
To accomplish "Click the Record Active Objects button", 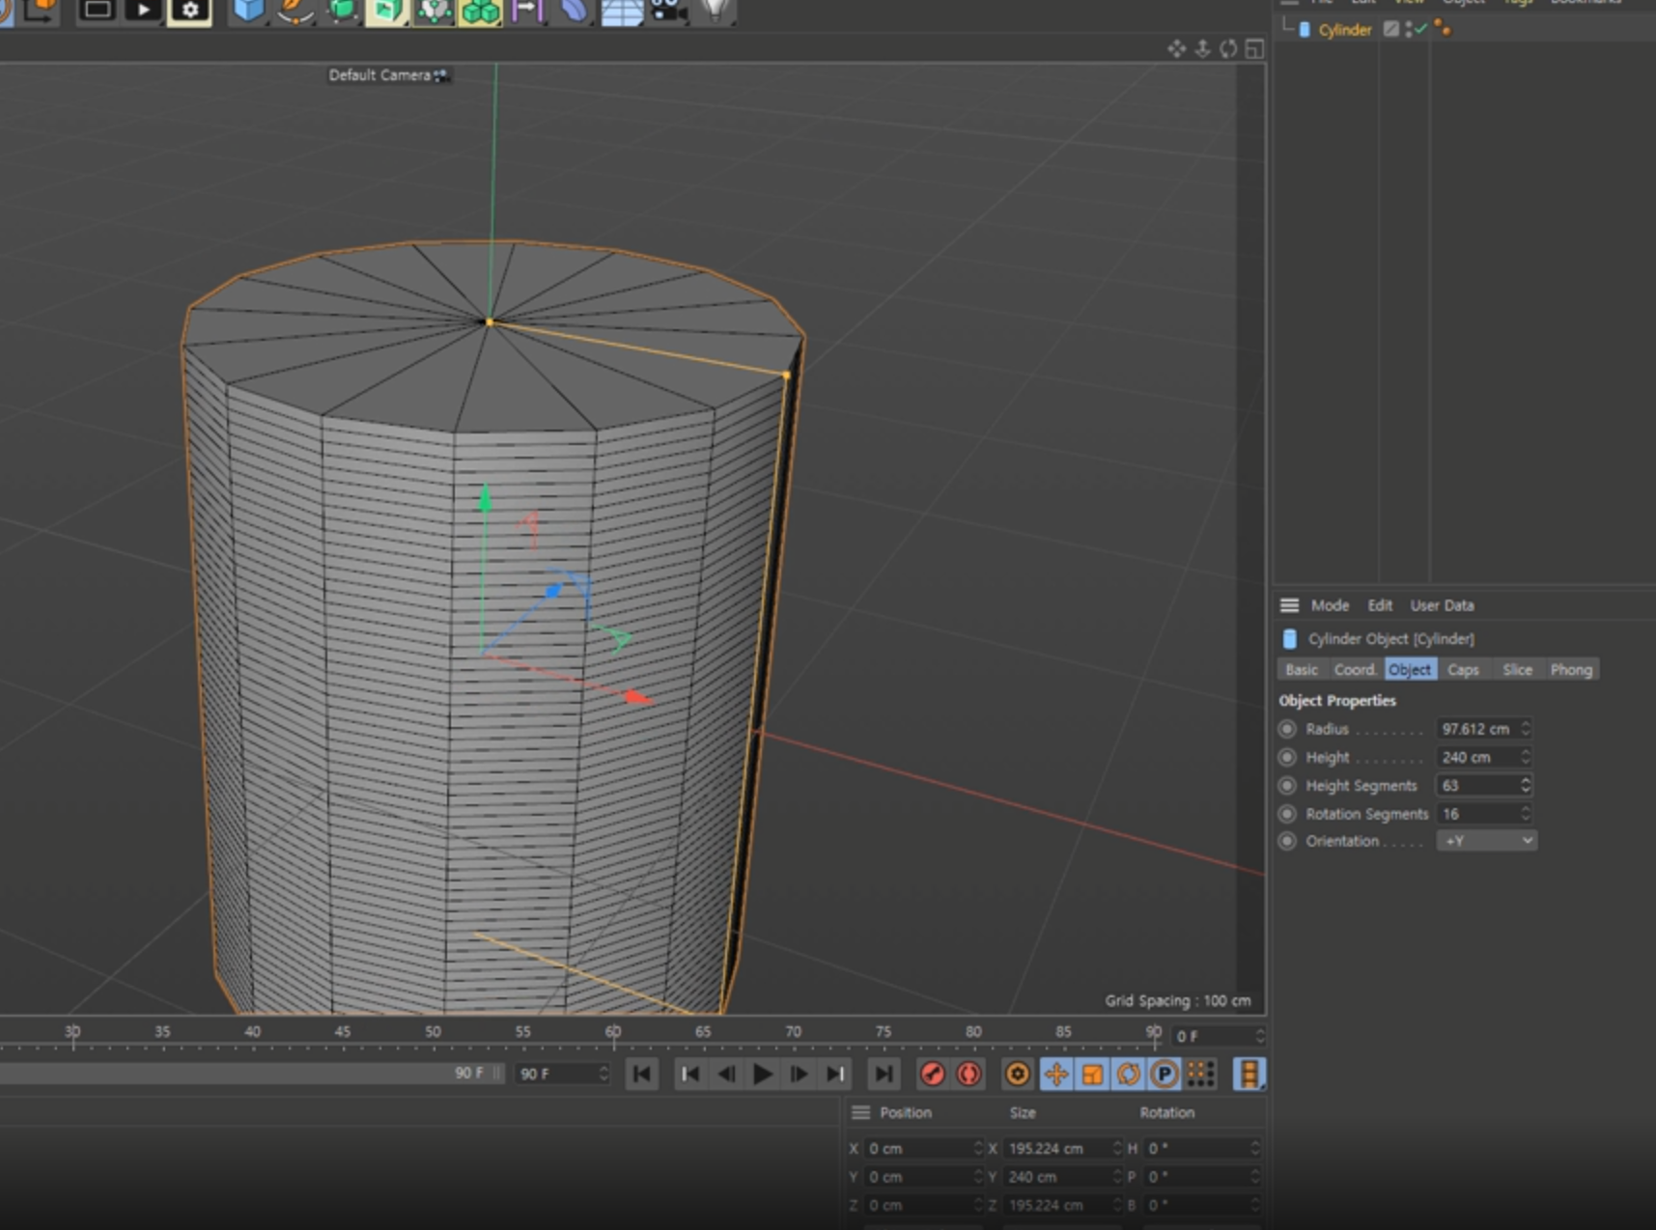I will pos(932,1074).
